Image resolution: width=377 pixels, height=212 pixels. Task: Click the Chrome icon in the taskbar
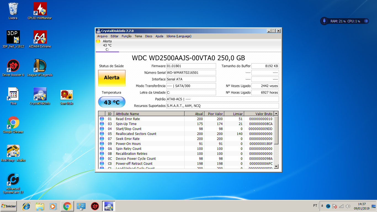click(x=67, y=206)
